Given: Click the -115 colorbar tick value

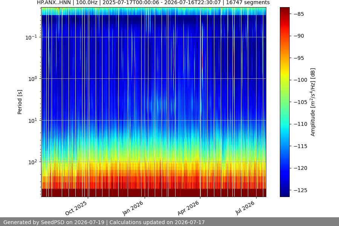Looking at the screenshot, I should click(301, 146).
